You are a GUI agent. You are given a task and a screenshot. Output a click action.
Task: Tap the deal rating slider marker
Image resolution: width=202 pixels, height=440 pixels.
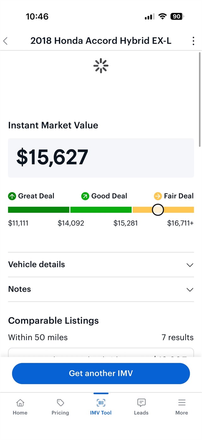pos(158,210)
